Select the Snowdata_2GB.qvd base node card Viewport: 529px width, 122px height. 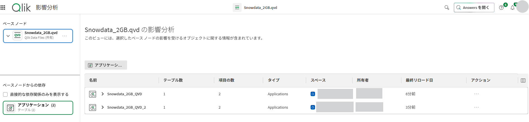coord(38,36)
